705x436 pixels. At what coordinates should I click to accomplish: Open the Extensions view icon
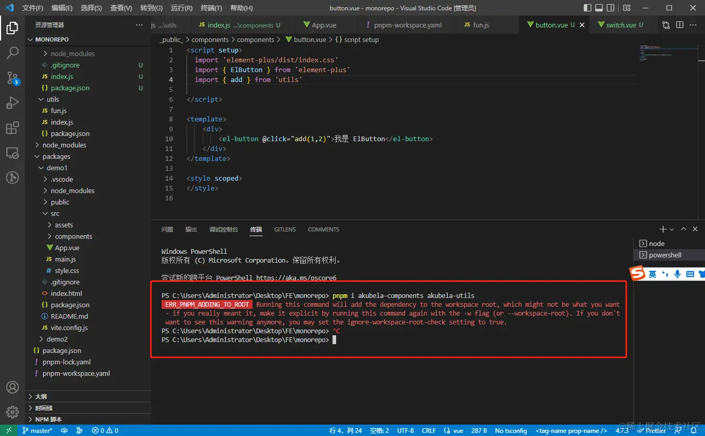tap(12, 128)
